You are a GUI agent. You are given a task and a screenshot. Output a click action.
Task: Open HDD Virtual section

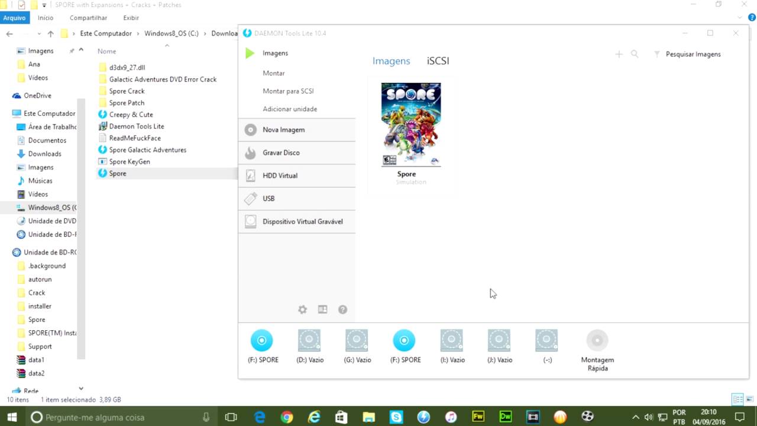[x=297, y=176]
